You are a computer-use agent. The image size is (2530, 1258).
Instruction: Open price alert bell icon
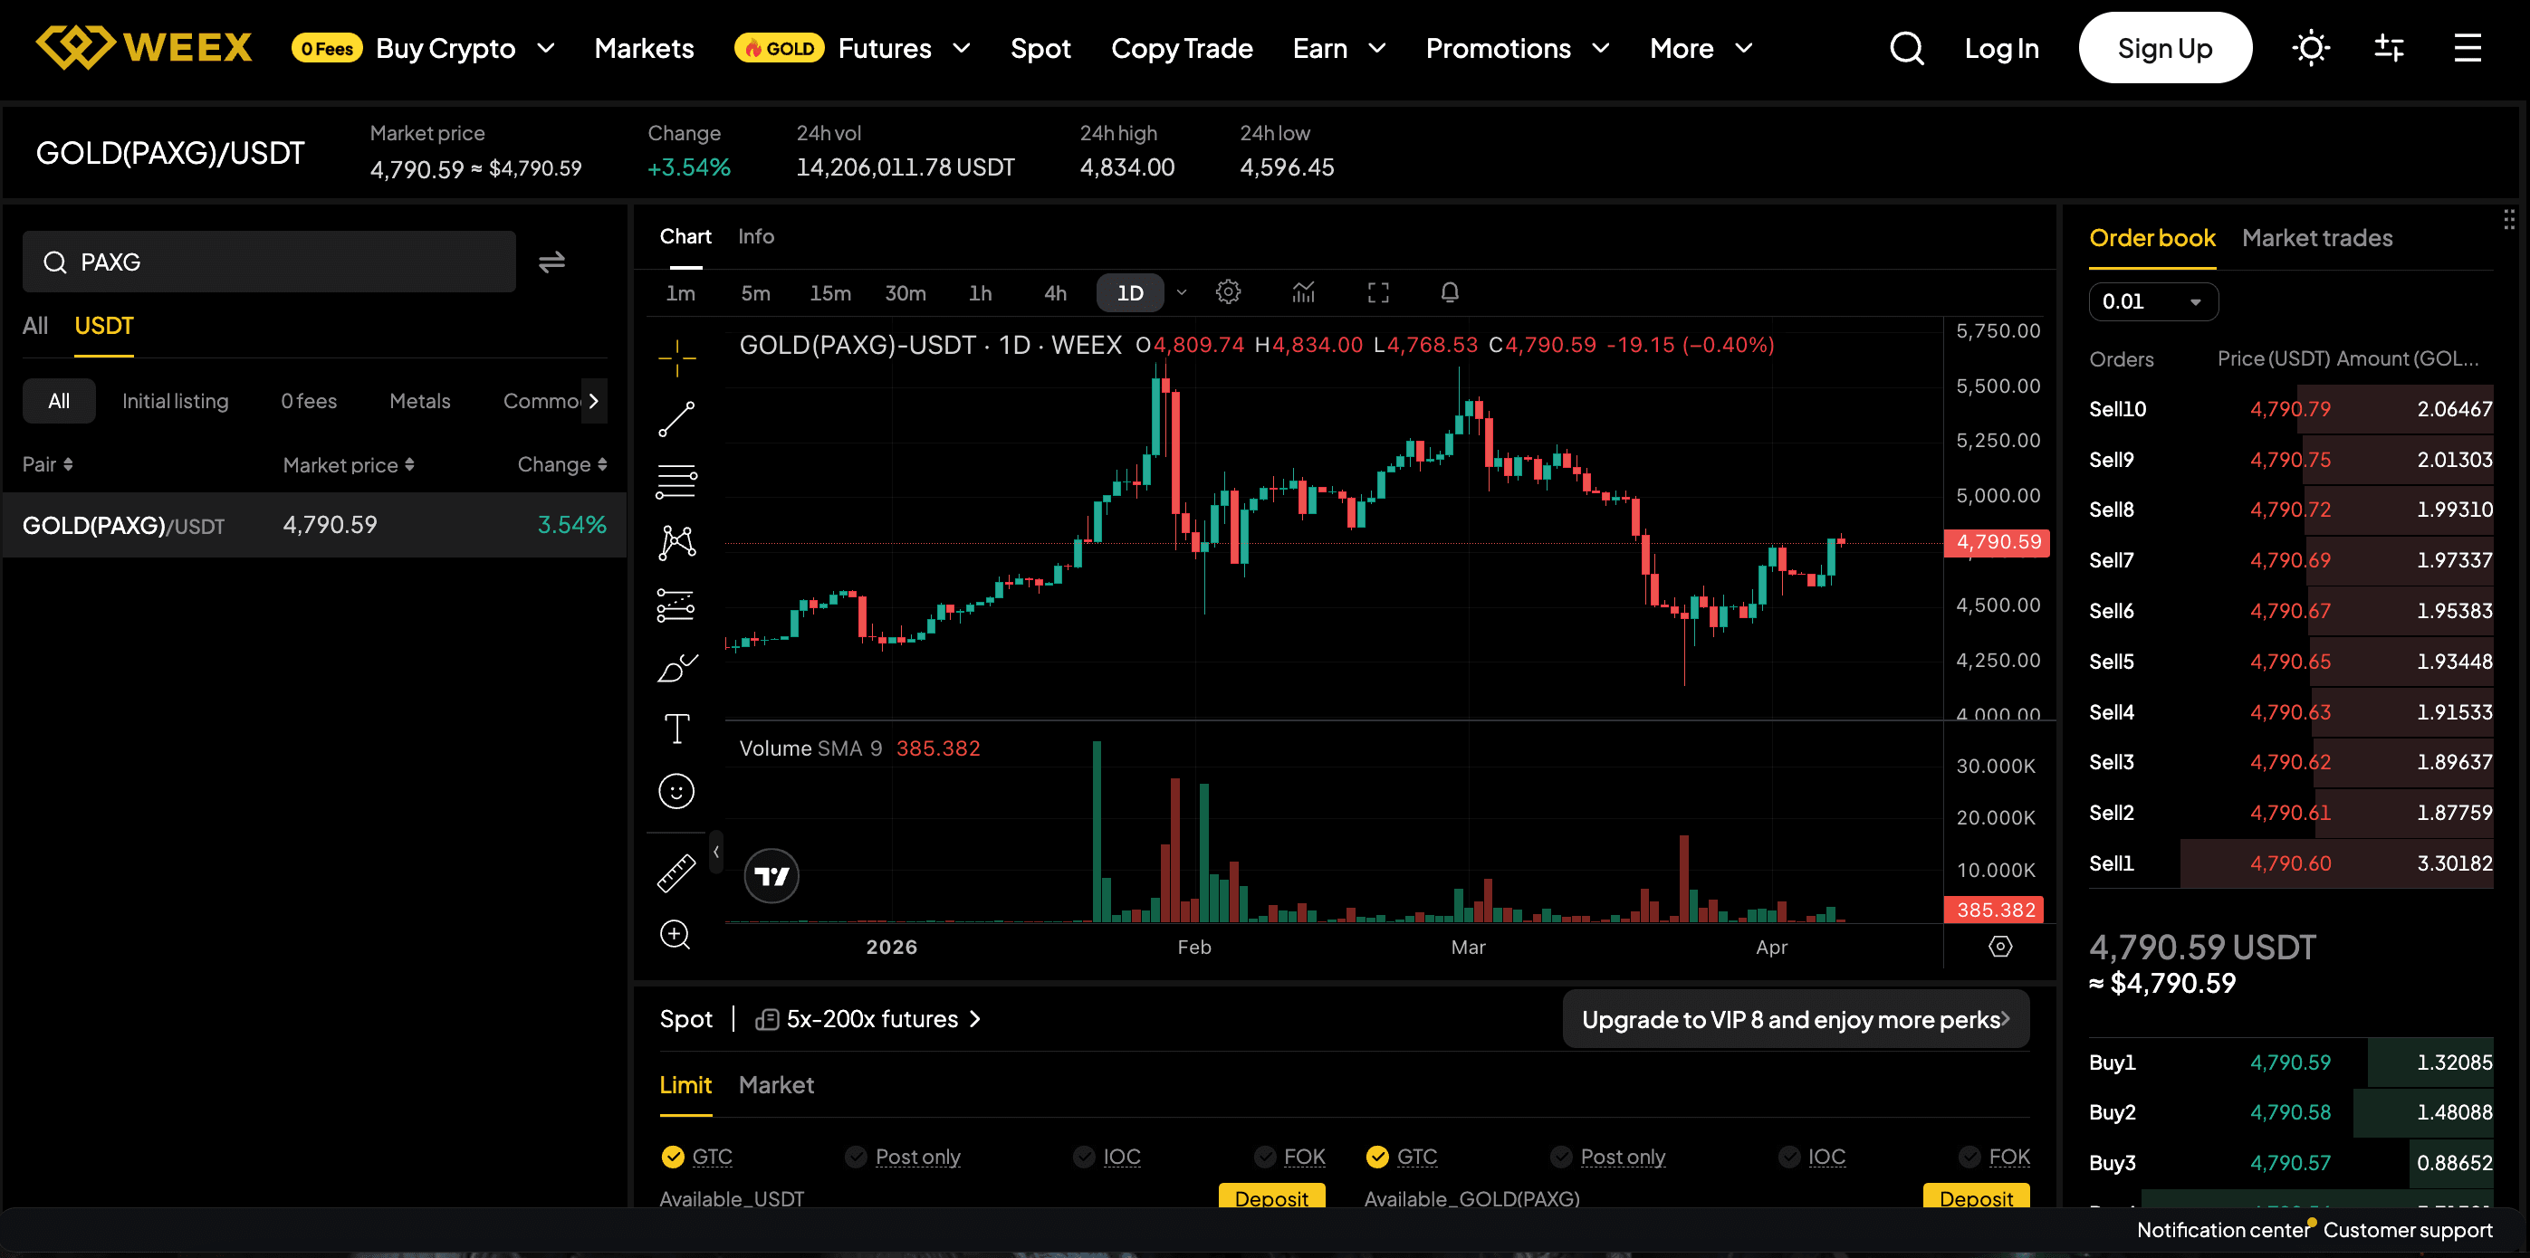(1450, 292)
